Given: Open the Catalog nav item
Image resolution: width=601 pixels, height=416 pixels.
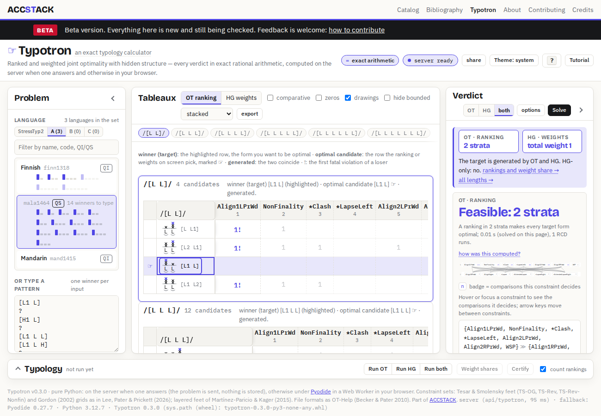Looking at the screenshot, I should [x=408, y=10].
